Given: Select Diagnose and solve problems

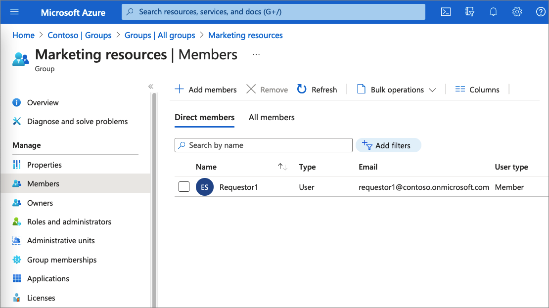Looking at the screenshot, I should point(77,121).
